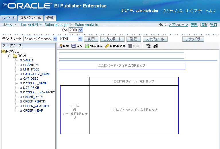Click the data item drop zone
Screen dimensions: 220x149
tap(134, 110)
